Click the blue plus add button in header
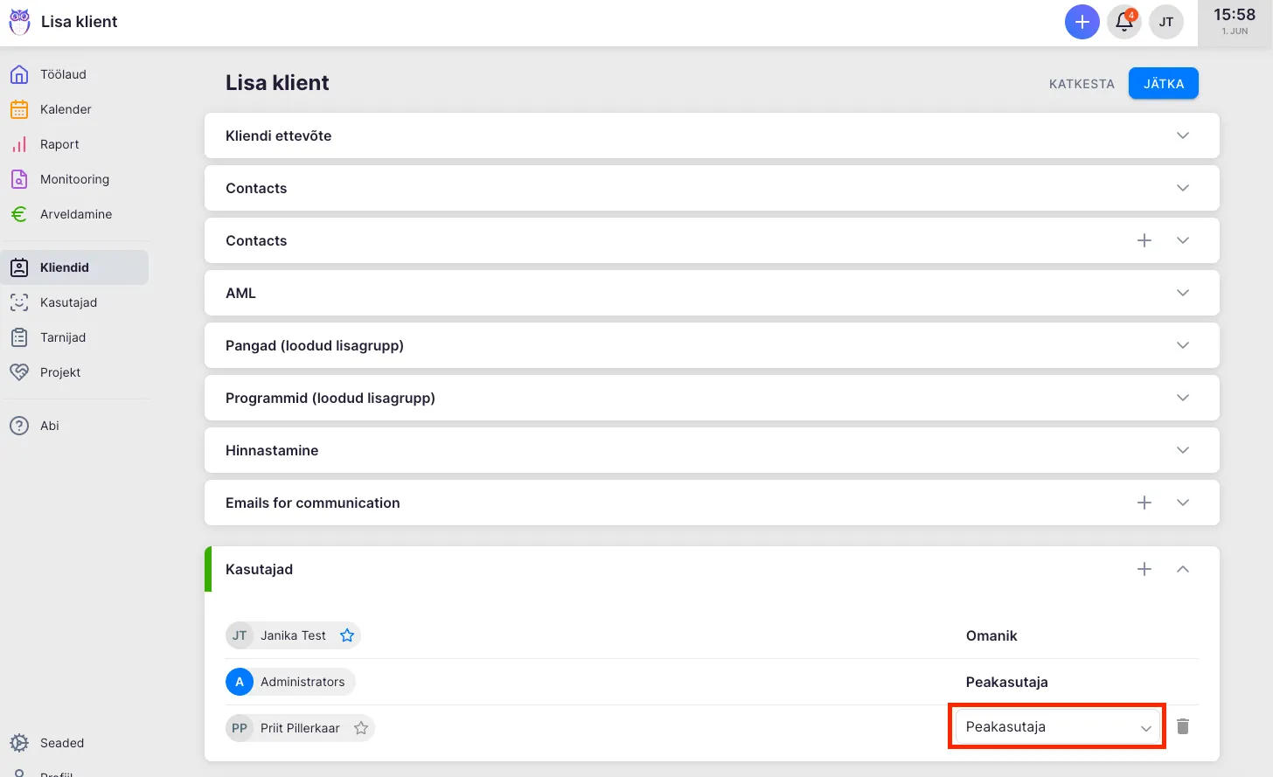The width and height of the screenshot is (1273, 777). click(x=1082, y=22)
